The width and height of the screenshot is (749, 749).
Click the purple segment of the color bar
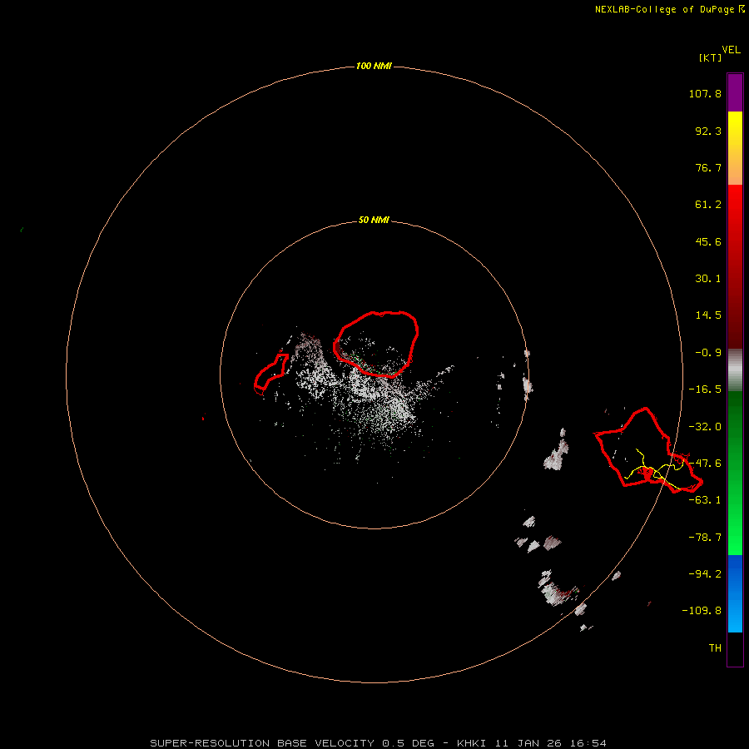pos(735,92)
